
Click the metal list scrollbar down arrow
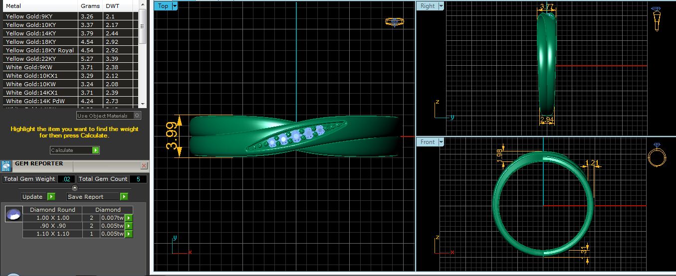point(143,104)
